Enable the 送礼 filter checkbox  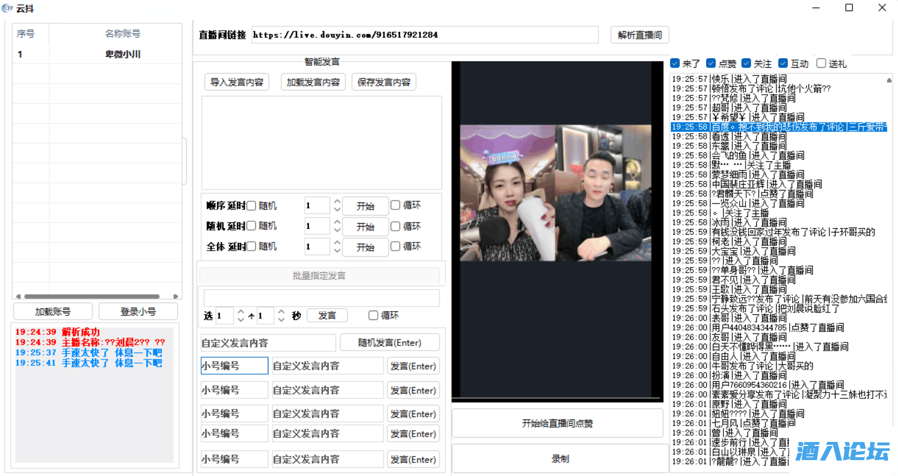821,64
